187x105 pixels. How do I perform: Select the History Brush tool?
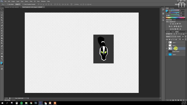2,33
